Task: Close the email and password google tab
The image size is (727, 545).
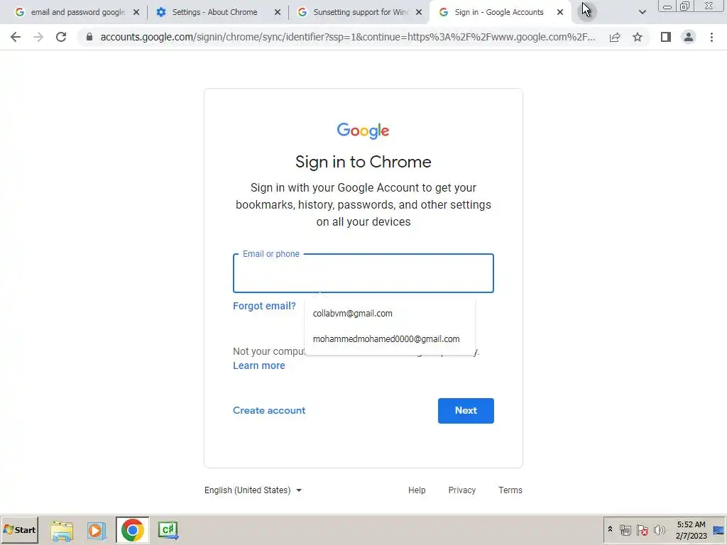Action: click(x=136, y=13)
